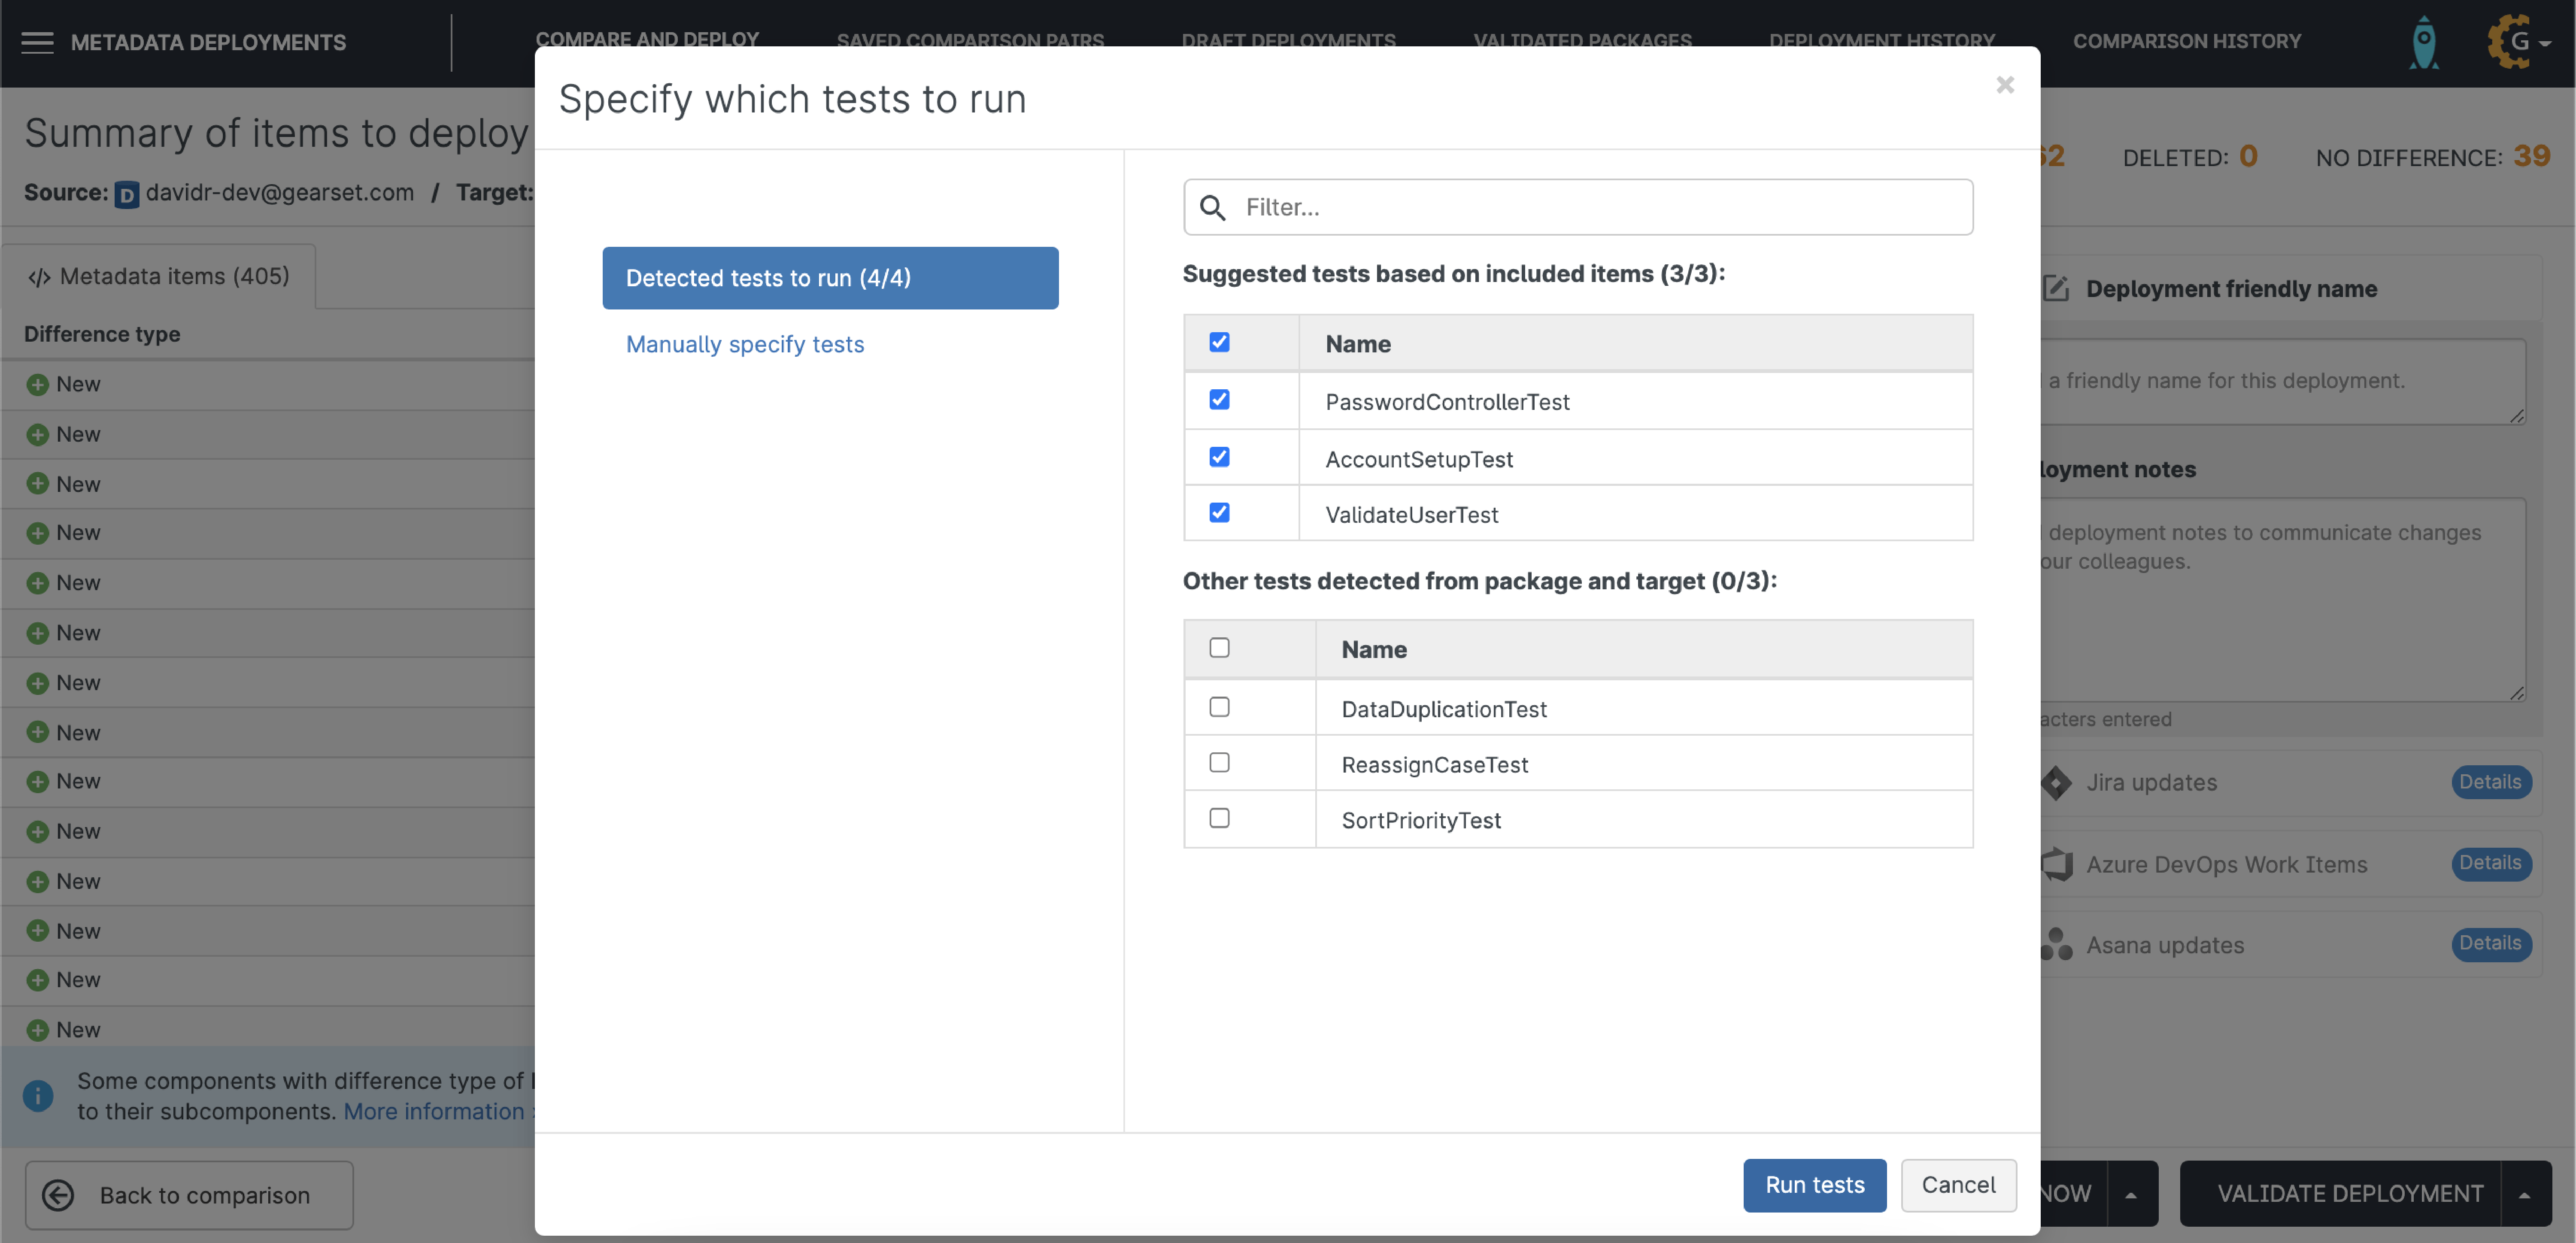This screenshot has height=1243, width=2576.
Task: Select the Manually specify tests option
Action: 745,344
